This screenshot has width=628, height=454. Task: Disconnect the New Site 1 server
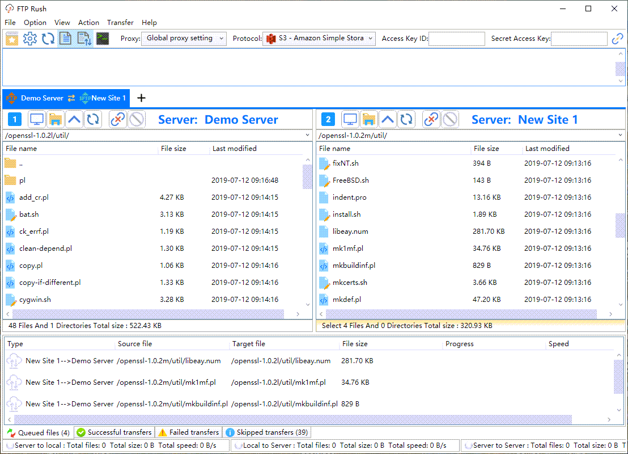[x=431, y=119]
